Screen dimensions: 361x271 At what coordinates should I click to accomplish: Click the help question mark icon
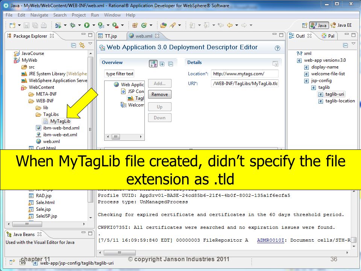(x=278, y=48)
